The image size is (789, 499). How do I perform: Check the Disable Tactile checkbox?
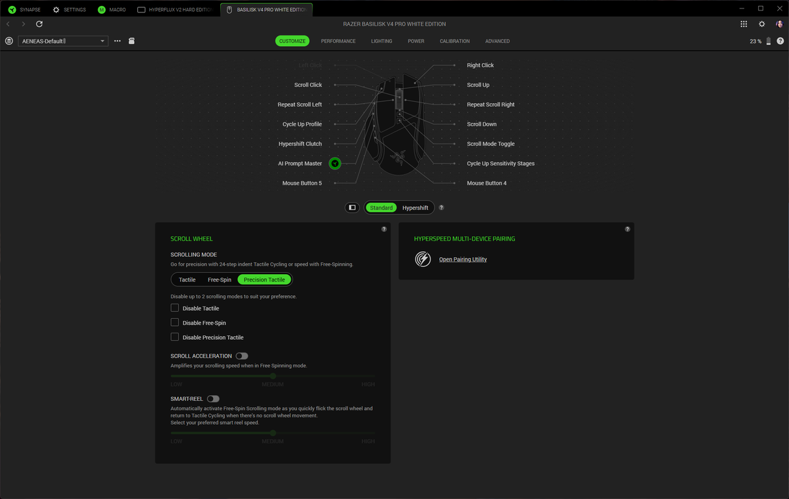click(175, 308)
